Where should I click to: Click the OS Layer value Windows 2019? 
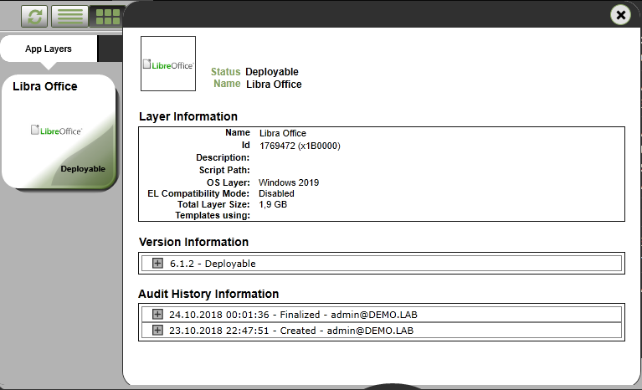[289, 182]
